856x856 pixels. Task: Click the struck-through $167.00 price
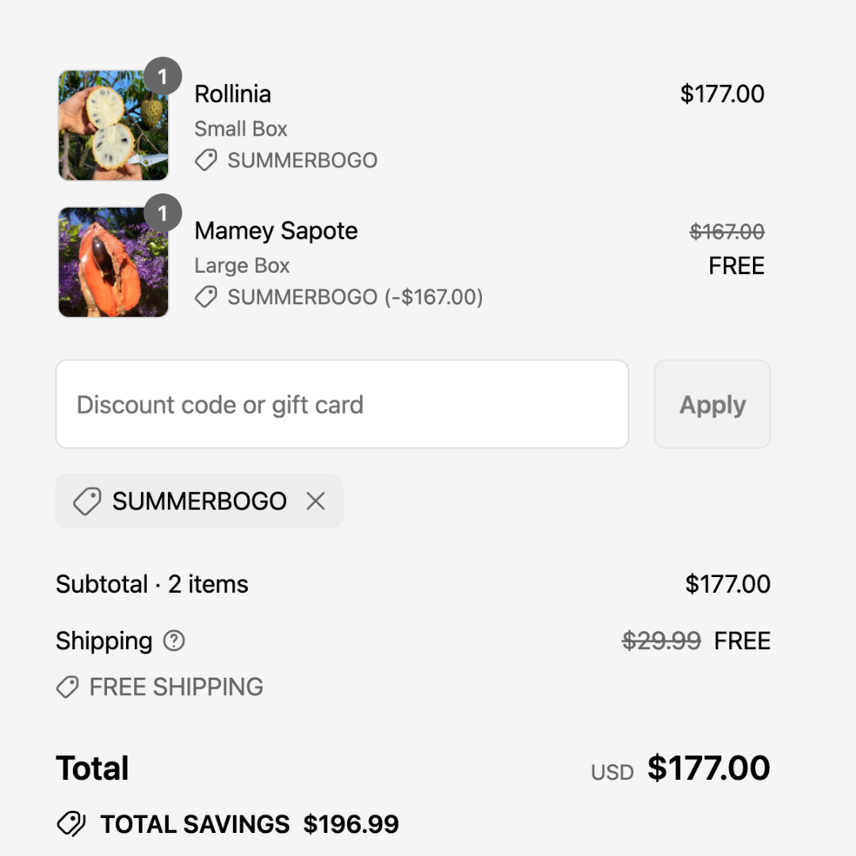point(727,231)
